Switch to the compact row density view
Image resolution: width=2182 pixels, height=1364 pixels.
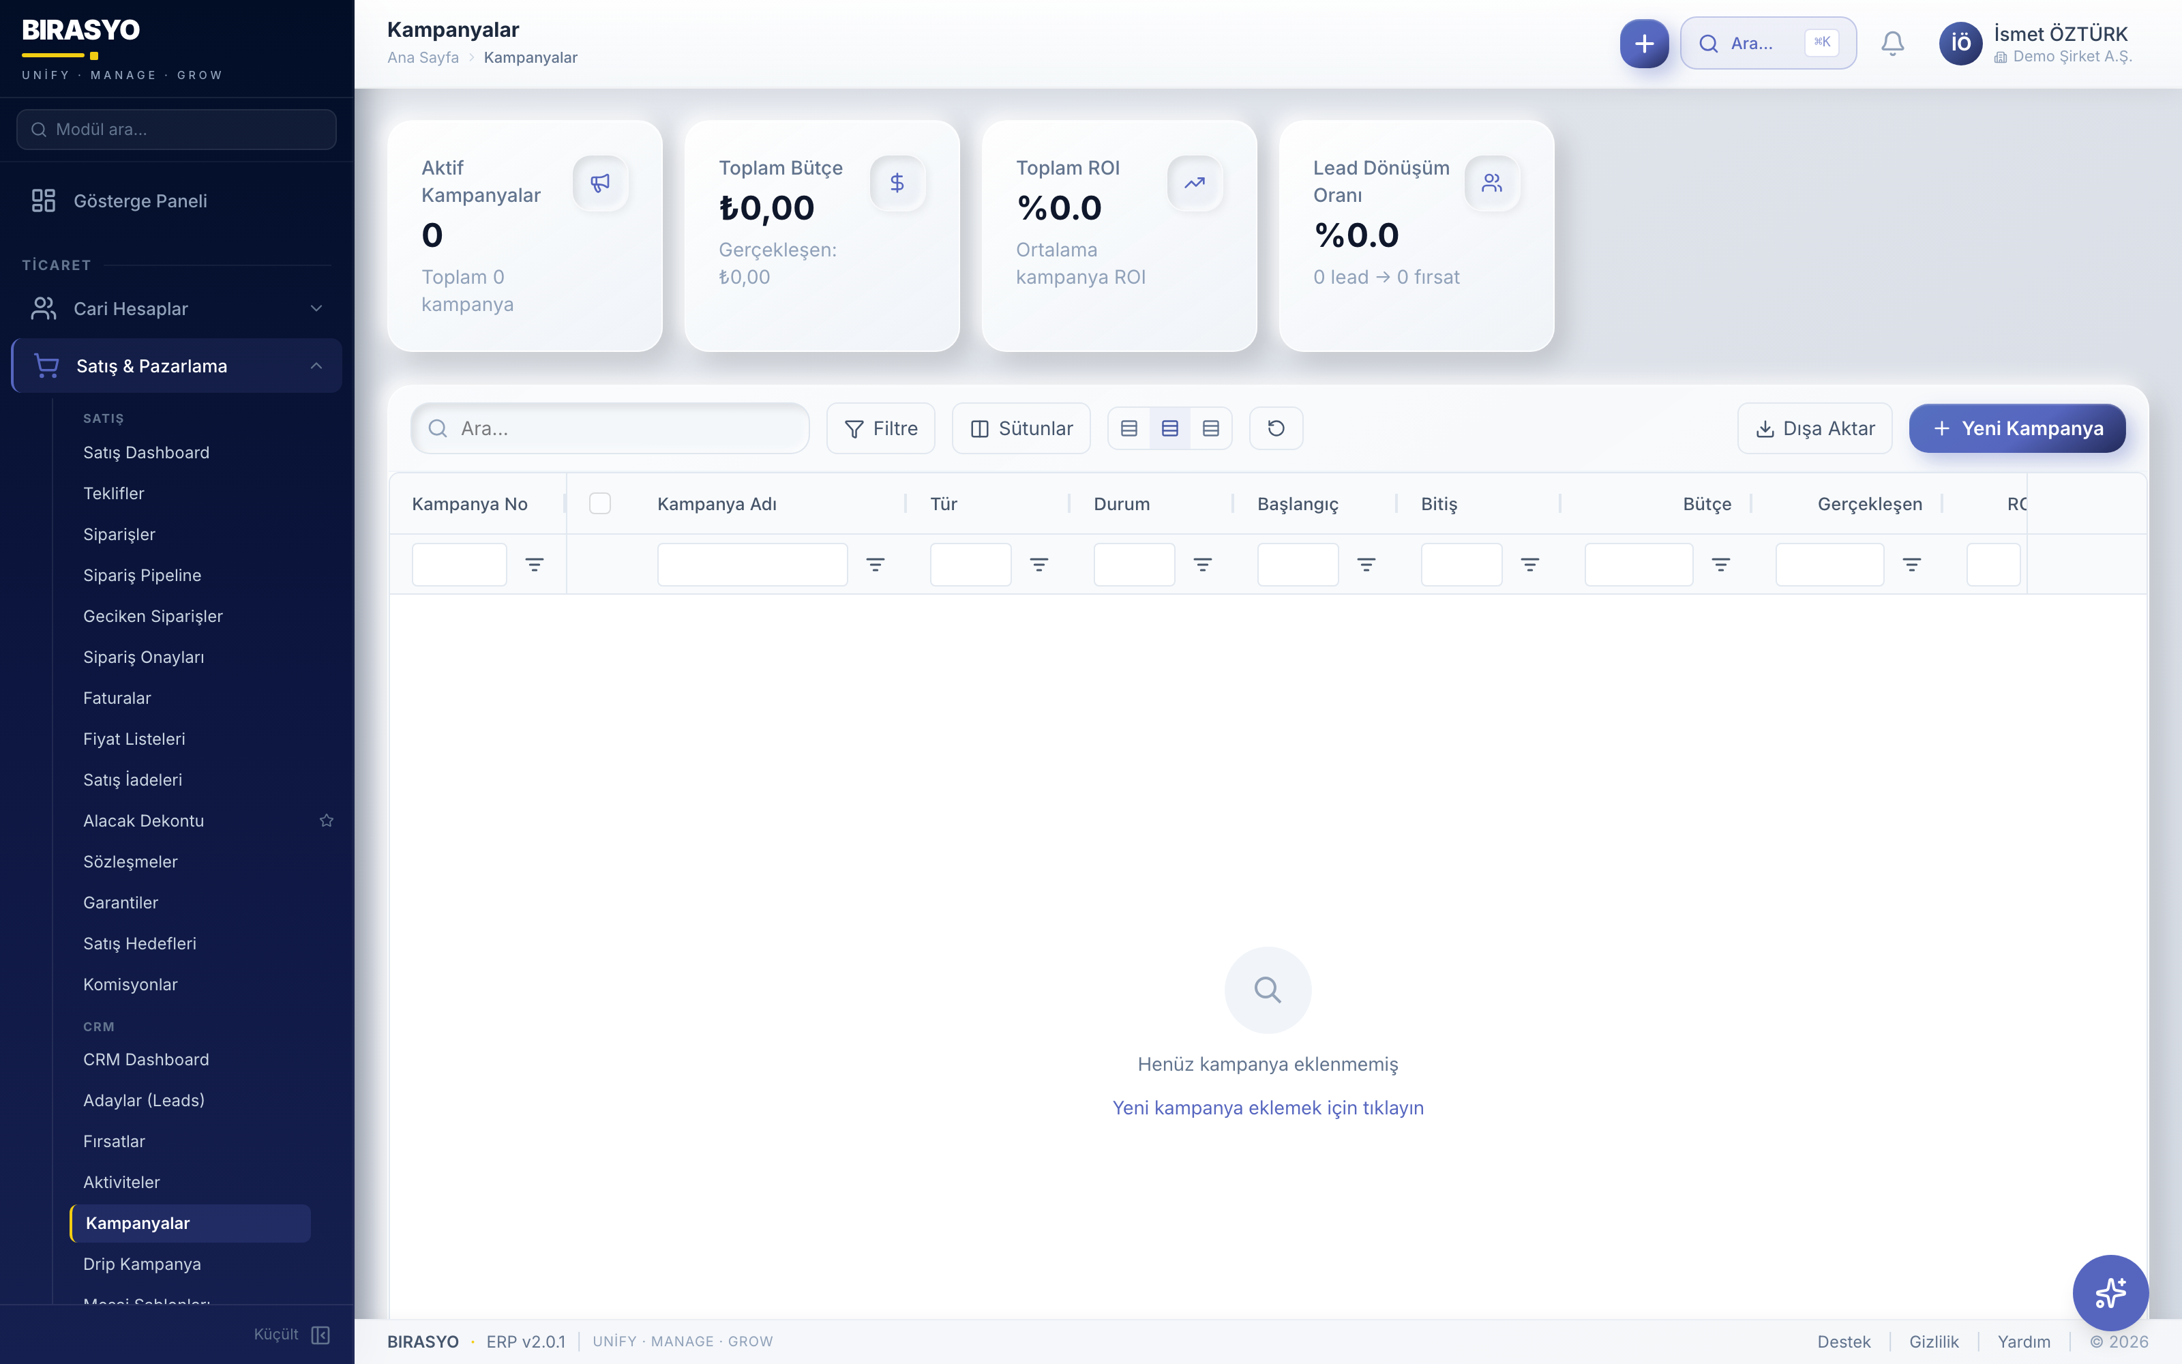click(1129, 428)
